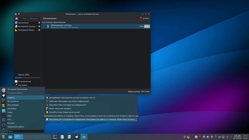This screenshot has width=249, height=140.
Task: Launch KolourPaint image editor
Action: (91, 105)
